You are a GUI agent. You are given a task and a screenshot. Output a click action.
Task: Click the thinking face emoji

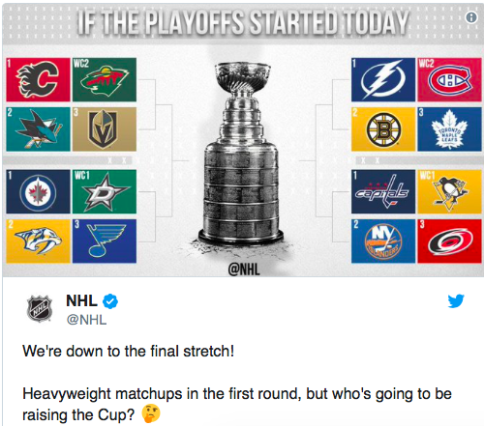coord(151,413)
